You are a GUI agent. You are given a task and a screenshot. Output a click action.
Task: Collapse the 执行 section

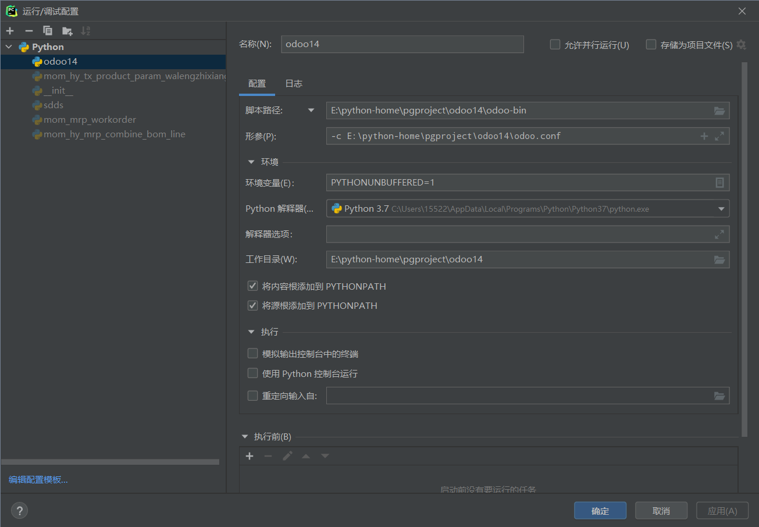(251, 332)
